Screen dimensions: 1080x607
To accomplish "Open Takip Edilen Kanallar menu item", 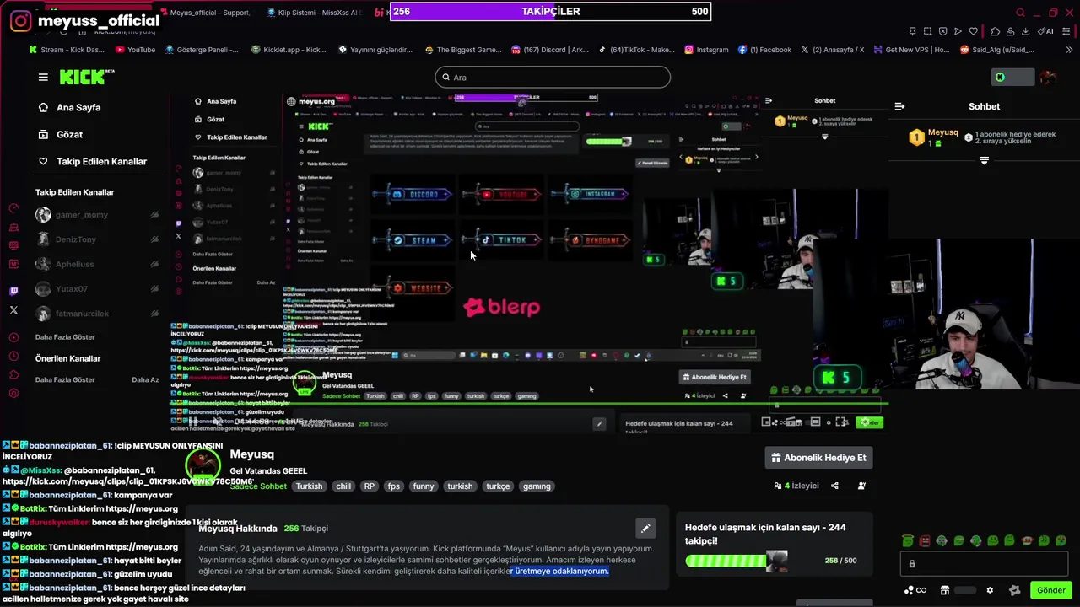I will (x=92, y=162).
